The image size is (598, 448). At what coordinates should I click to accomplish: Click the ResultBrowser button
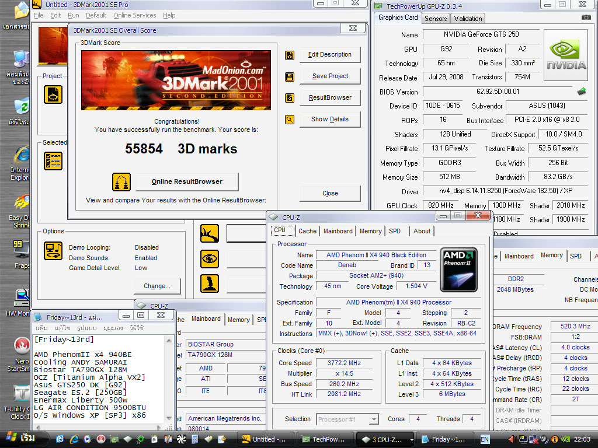330,97
